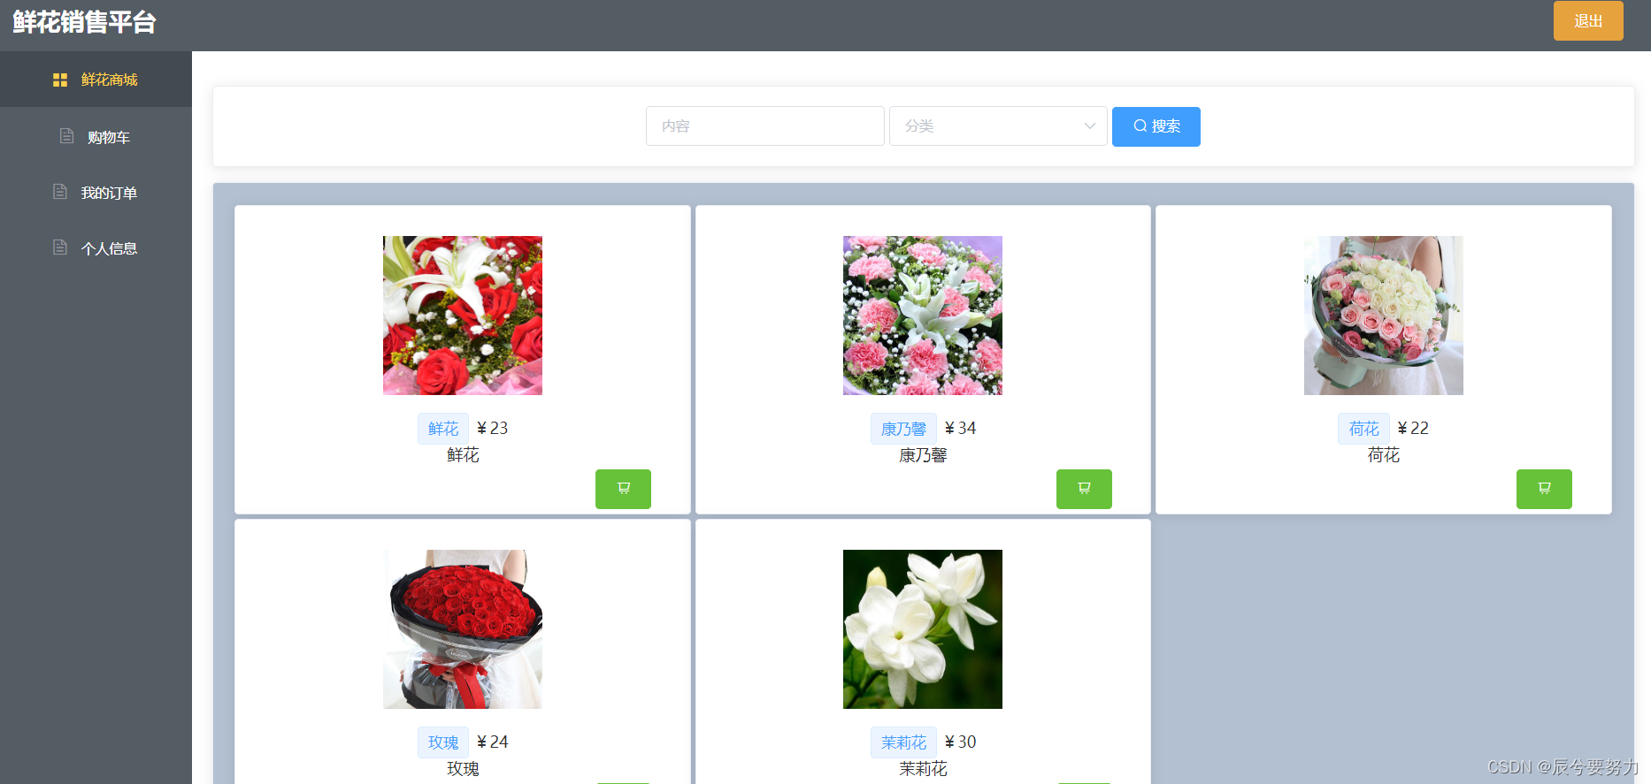Viewport: 1651px width, 784px height.
Task: Click the 康乃馨 product image
Action: click(923, 316)
